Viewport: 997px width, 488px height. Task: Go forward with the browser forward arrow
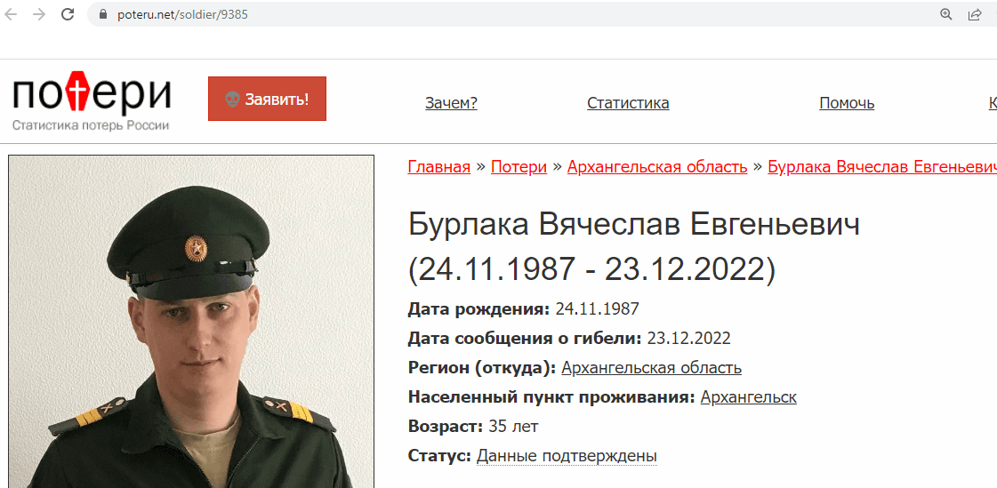[39, 14]
